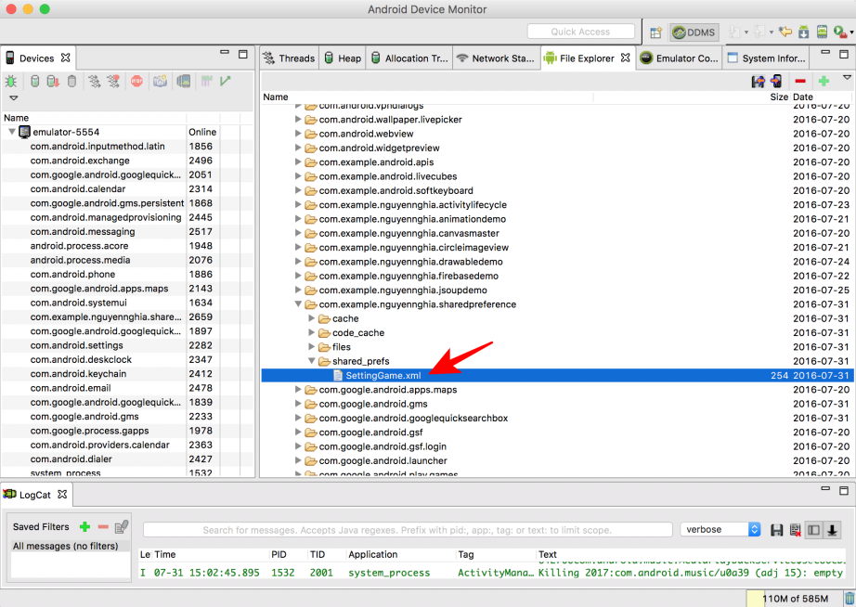Collapse the emulator-5554 device node
Image resolution: width=856 pixels, height=607 pixels.
pos(12,132)
